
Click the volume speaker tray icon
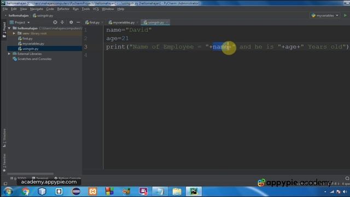point(345,192)
